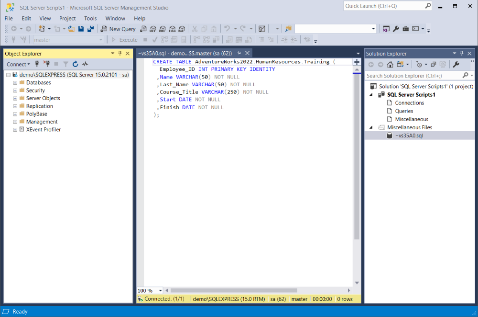Open the File menu
Image resolution: width=478 pixels, height=317 pixels.
[9, 18]
